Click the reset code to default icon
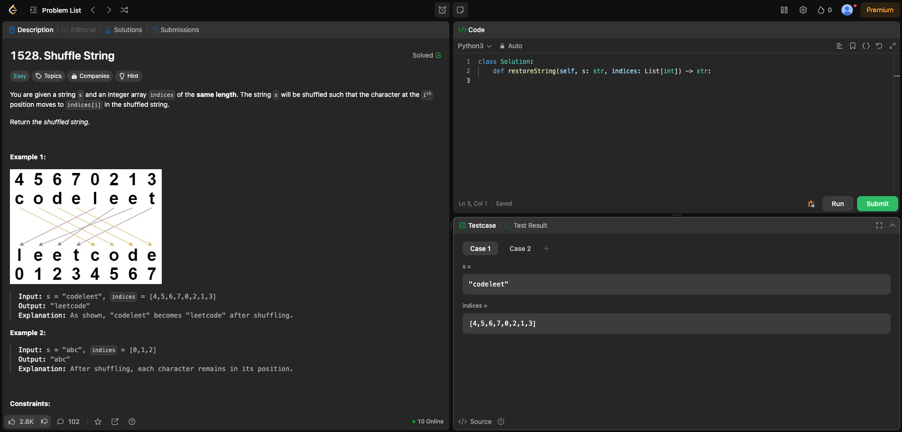Image resolution: width=902 pixels, height=432 pixels. pos(879,46)
